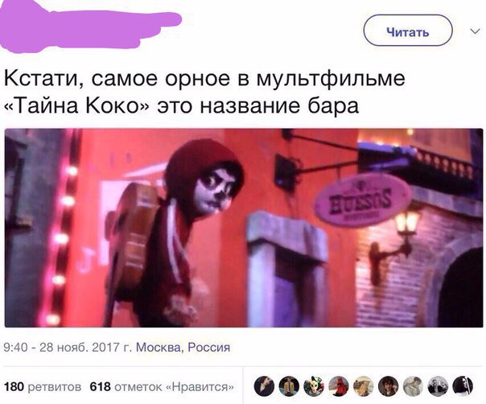Open the third liker avatar

(314, 386)
